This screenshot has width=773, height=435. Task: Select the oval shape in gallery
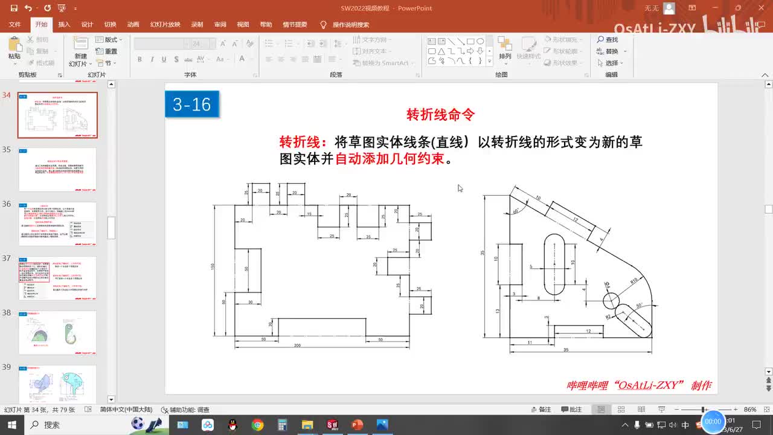(480, 42)
